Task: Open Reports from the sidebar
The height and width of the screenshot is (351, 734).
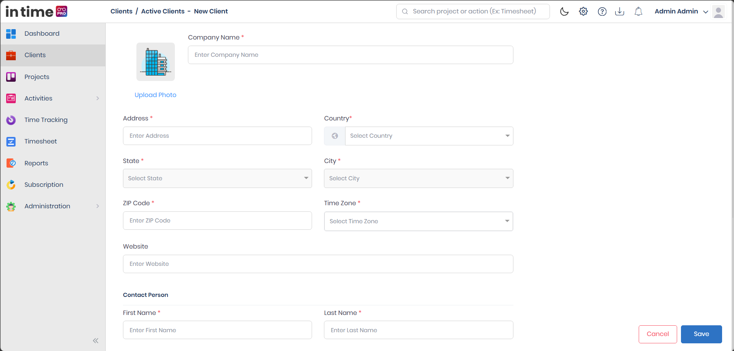Action: pyautogui.click(x=53, y=163)
